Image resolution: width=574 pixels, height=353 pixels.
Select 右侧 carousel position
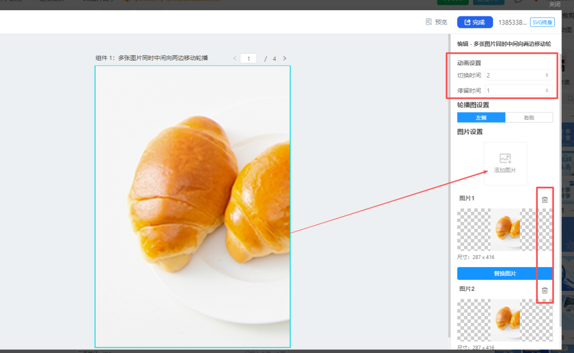click(529, 117)
